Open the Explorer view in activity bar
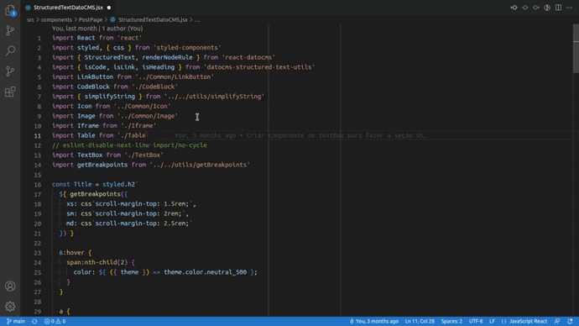The width and height of the screenshot is (579, 326). click(x=10, y=10)
